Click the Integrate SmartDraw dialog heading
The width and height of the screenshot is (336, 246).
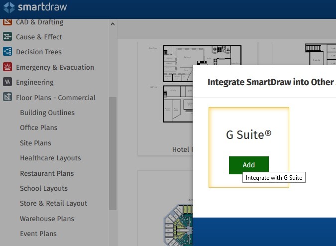pos(271,82)
